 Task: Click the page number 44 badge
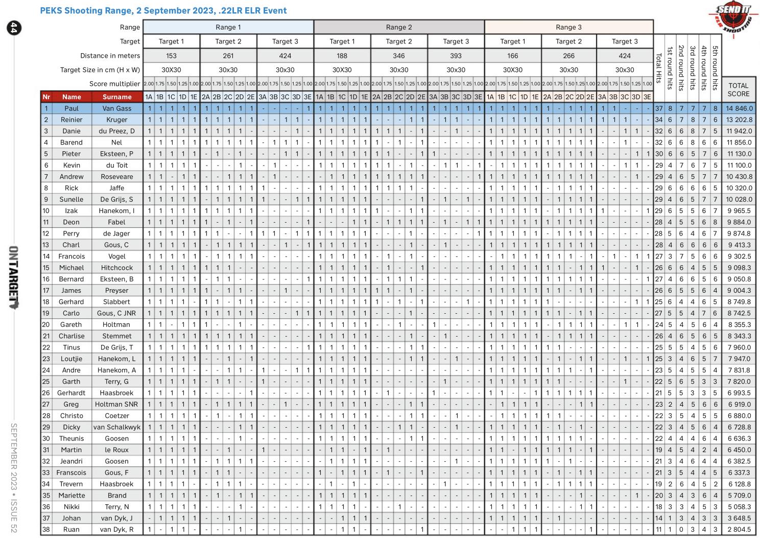point(14,28)
